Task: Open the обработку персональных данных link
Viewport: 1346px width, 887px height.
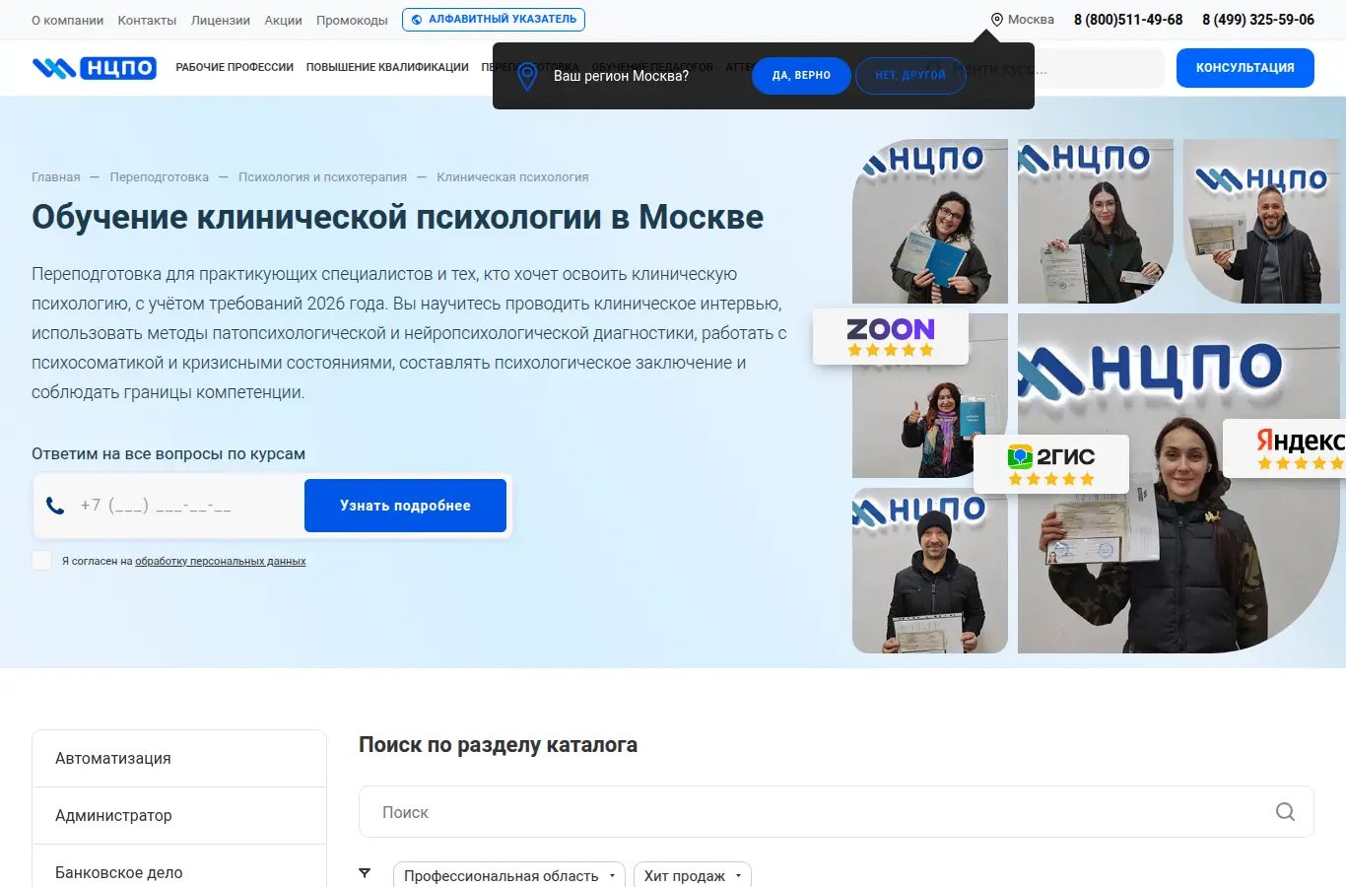Action: [x=221, y=561]
